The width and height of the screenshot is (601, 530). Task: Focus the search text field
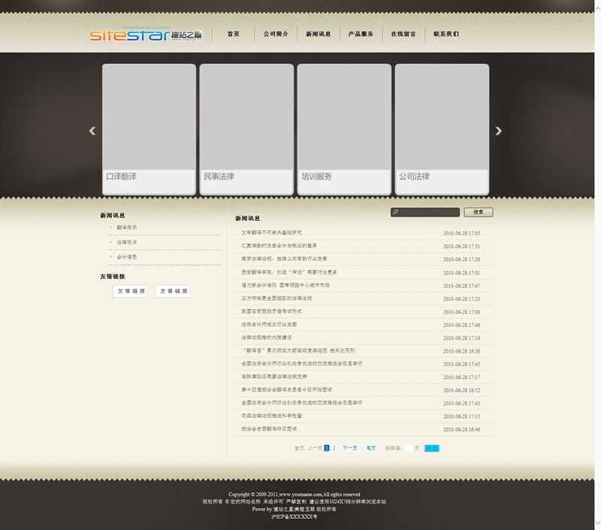(430, 213)
